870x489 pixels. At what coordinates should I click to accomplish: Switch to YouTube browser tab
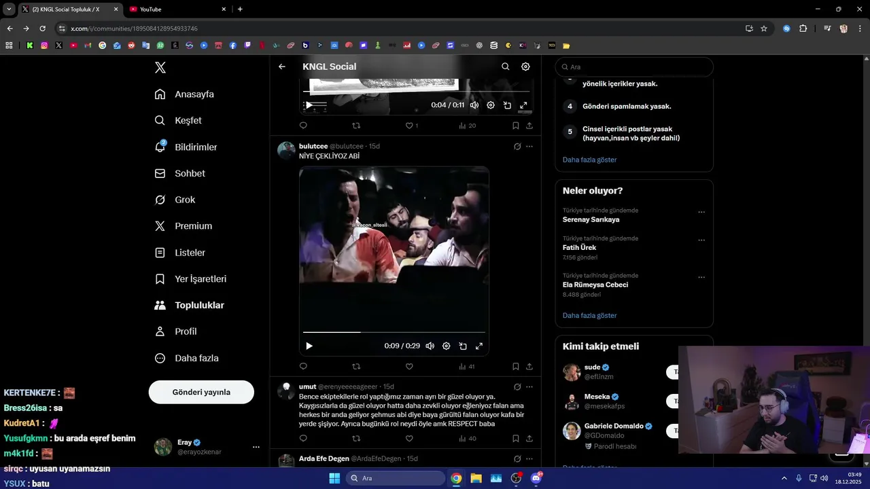[x=178, y=10]
